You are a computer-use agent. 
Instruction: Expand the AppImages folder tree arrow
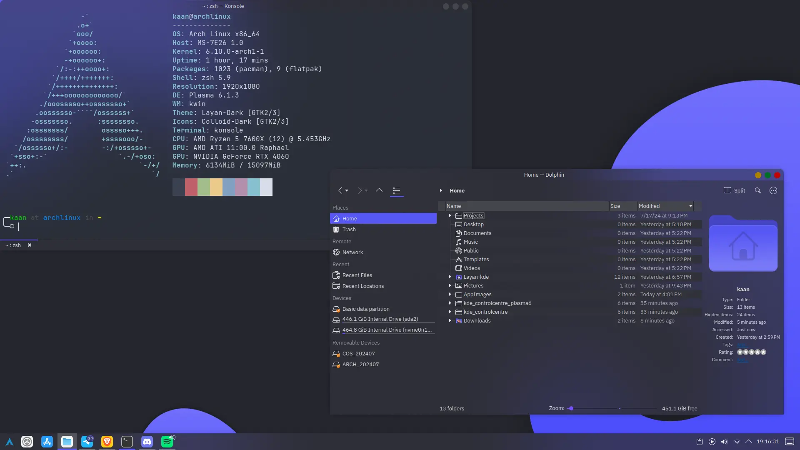(x=450, y=294)
